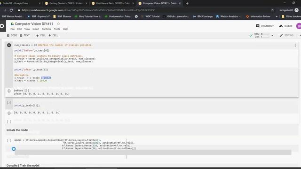Clear output of the y_train print cell
This screenshot has width=301, height=169.
(x=9, y=113)
